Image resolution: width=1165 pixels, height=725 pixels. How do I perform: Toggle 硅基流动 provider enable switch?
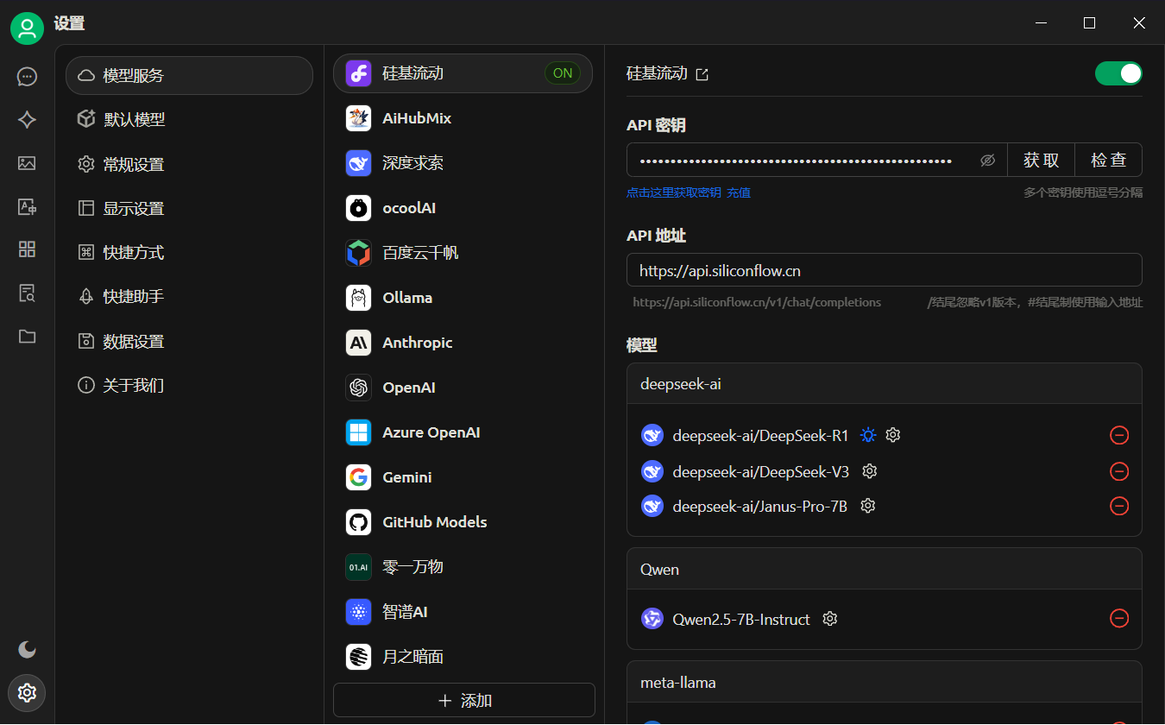[1118, 73]
